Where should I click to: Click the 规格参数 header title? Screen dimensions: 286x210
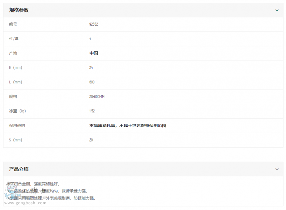19,10
